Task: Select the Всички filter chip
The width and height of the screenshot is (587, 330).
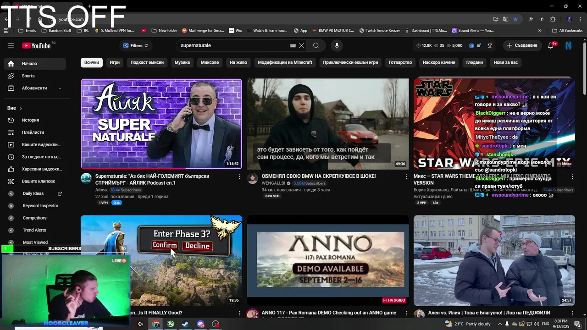Action: coord(91,62)
